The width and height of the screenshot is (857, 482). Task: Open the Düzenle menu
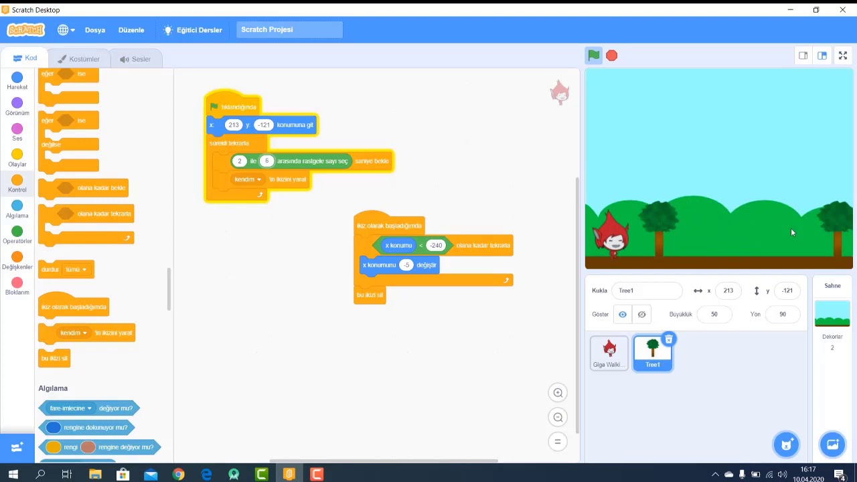click(x=131, y=30)
